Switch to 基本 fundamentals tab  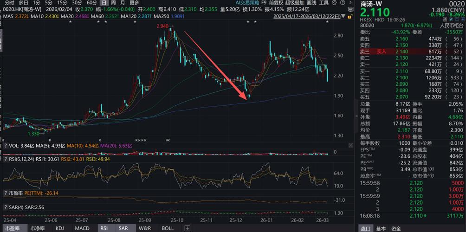tap(381, 228)
